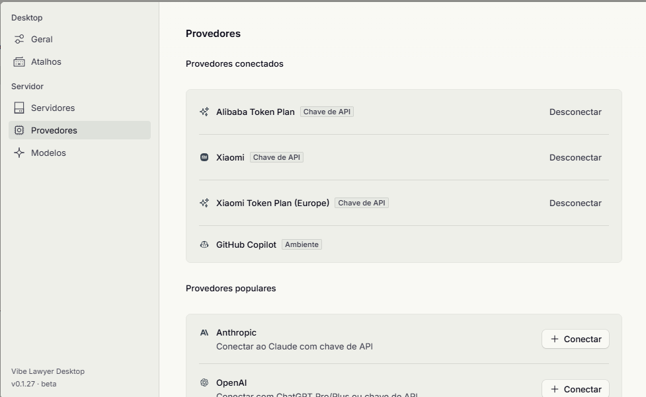Click the OpenAI logo icon
The height and width of the screenshot is (397, 646).
coord(204,382)
